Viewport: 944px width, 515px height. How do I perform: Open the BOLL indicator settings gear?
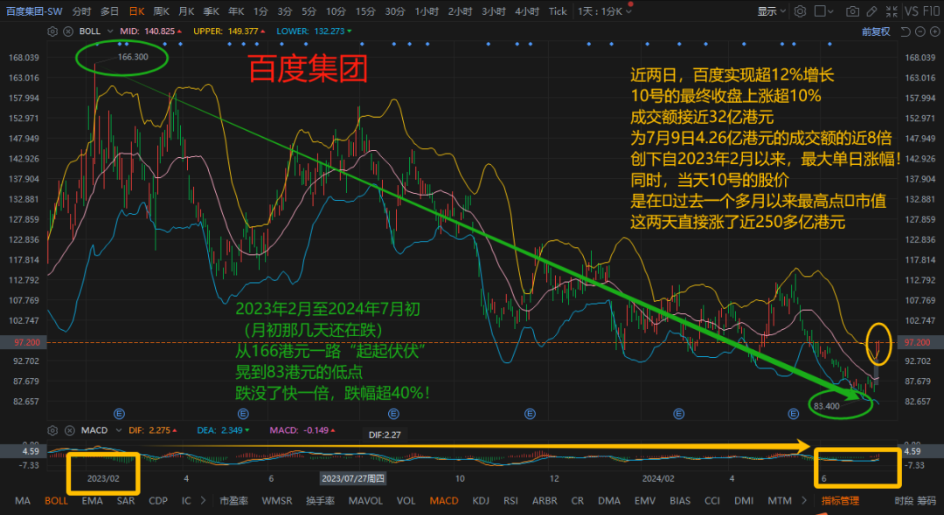click(x=52, y=31)
